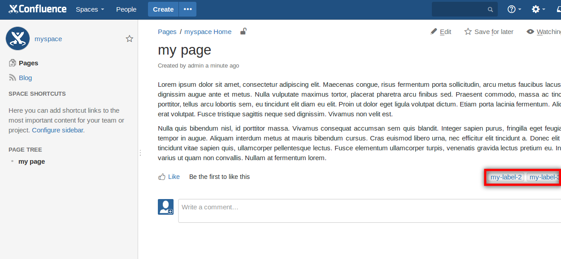Toggle Like on this page
This screenshot has width=561, height=259.
click(x=169, y=177)
